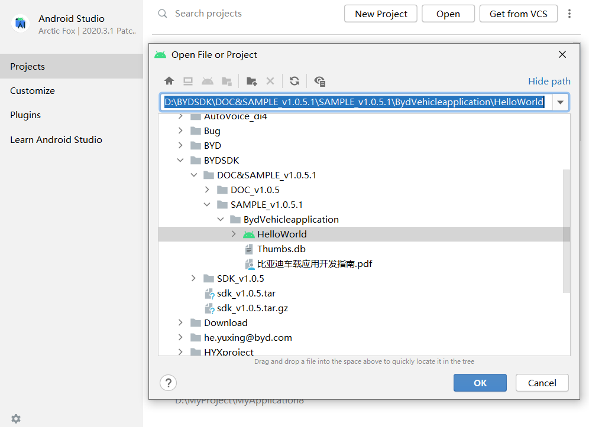Select the Bug folder name
Image resolution: width=589 pixels, height=427 pixels.
212,131
